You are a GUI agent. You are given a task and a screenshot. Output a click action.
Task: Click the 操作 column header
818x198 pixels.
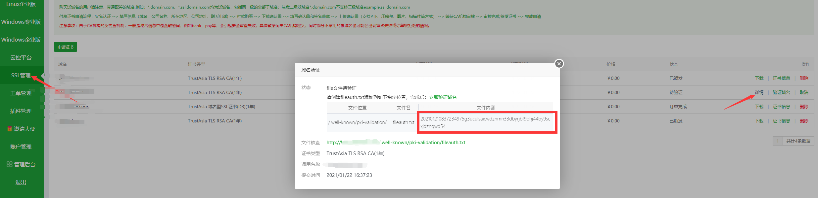[x=806, y=64]
